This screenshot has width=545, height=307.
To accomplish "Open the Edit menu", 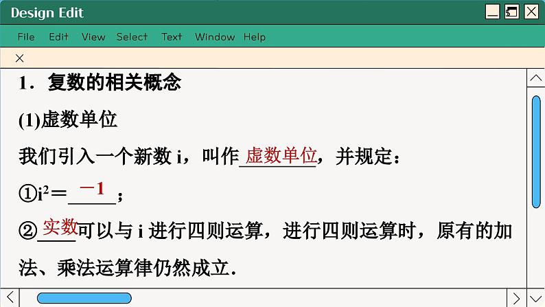I will click(x=58, y=37).
